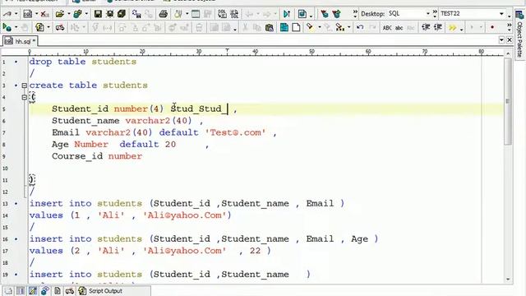Toggle the breakpoint dot on line 19
The image size is (526, 296).
tap(16, 275)
